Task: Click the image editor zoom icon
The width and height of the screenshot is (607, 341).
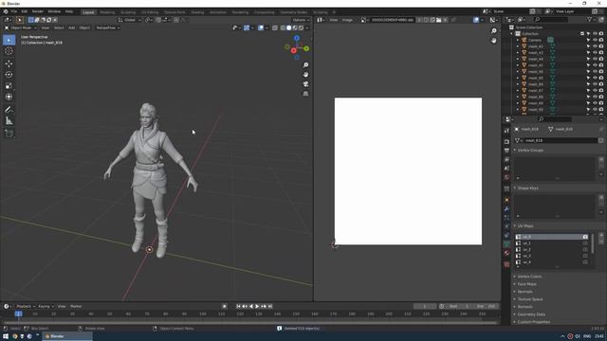Action: coord(494,31)
